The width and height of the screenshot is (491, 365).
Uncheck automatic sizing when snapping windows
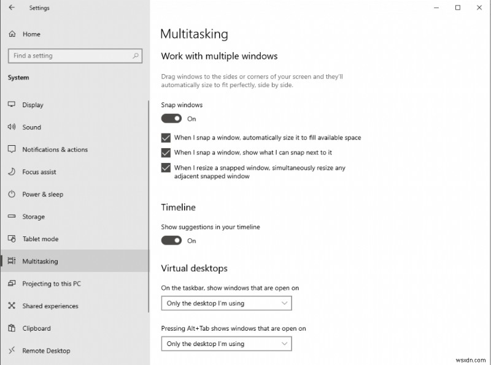(165, 137)
